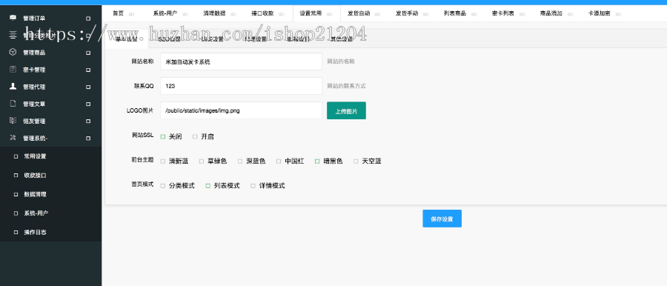Close the 发货自动 tab via its close icon
This screenshot has width=667, height=286.
[x=378, y=13]
